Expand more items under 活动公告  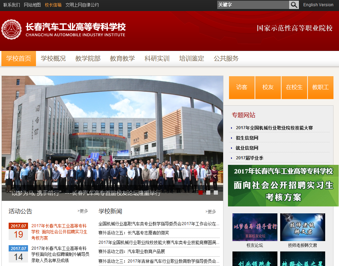click(x=83, y=211)
